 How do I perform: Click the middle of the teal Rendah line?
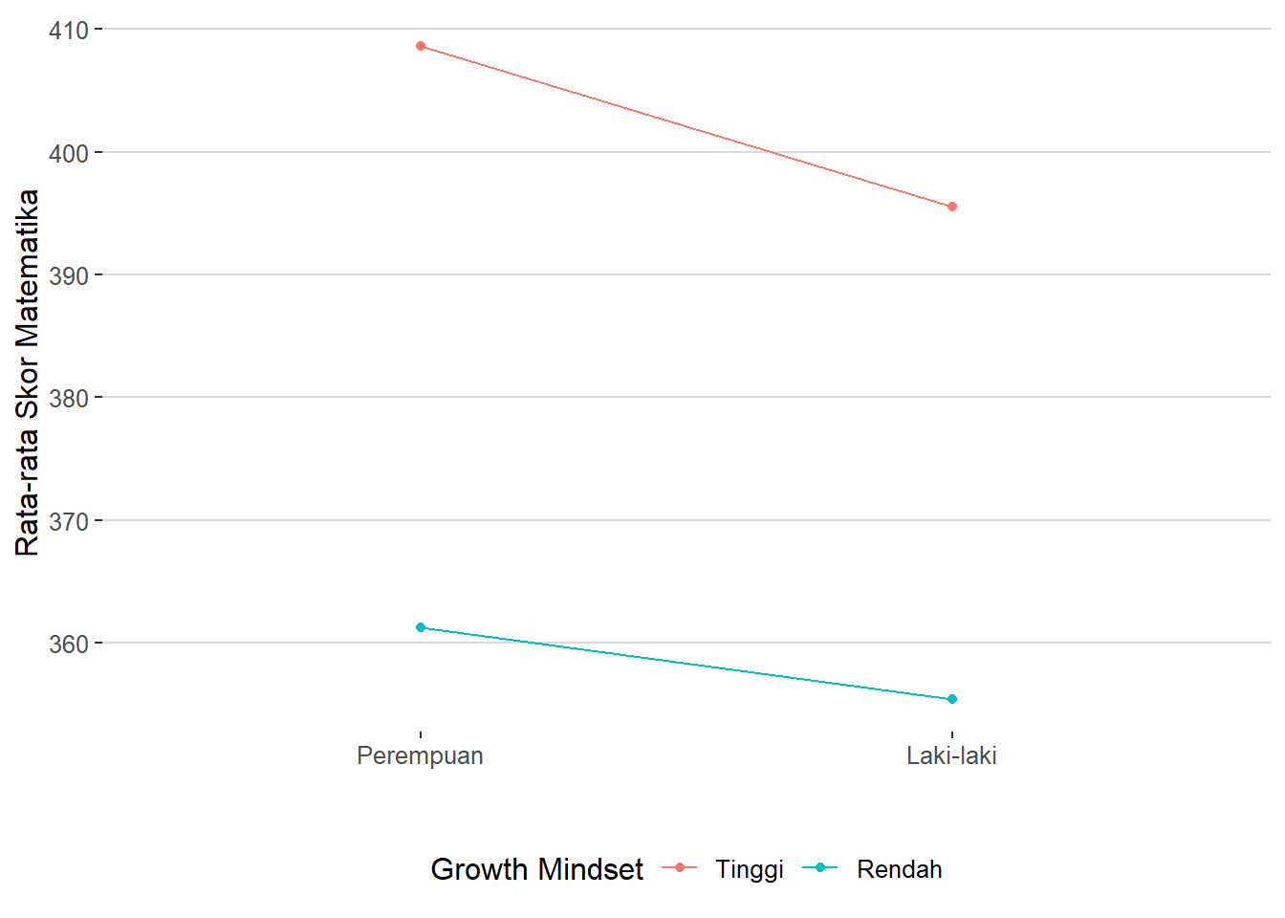click(x=686, y=664)
